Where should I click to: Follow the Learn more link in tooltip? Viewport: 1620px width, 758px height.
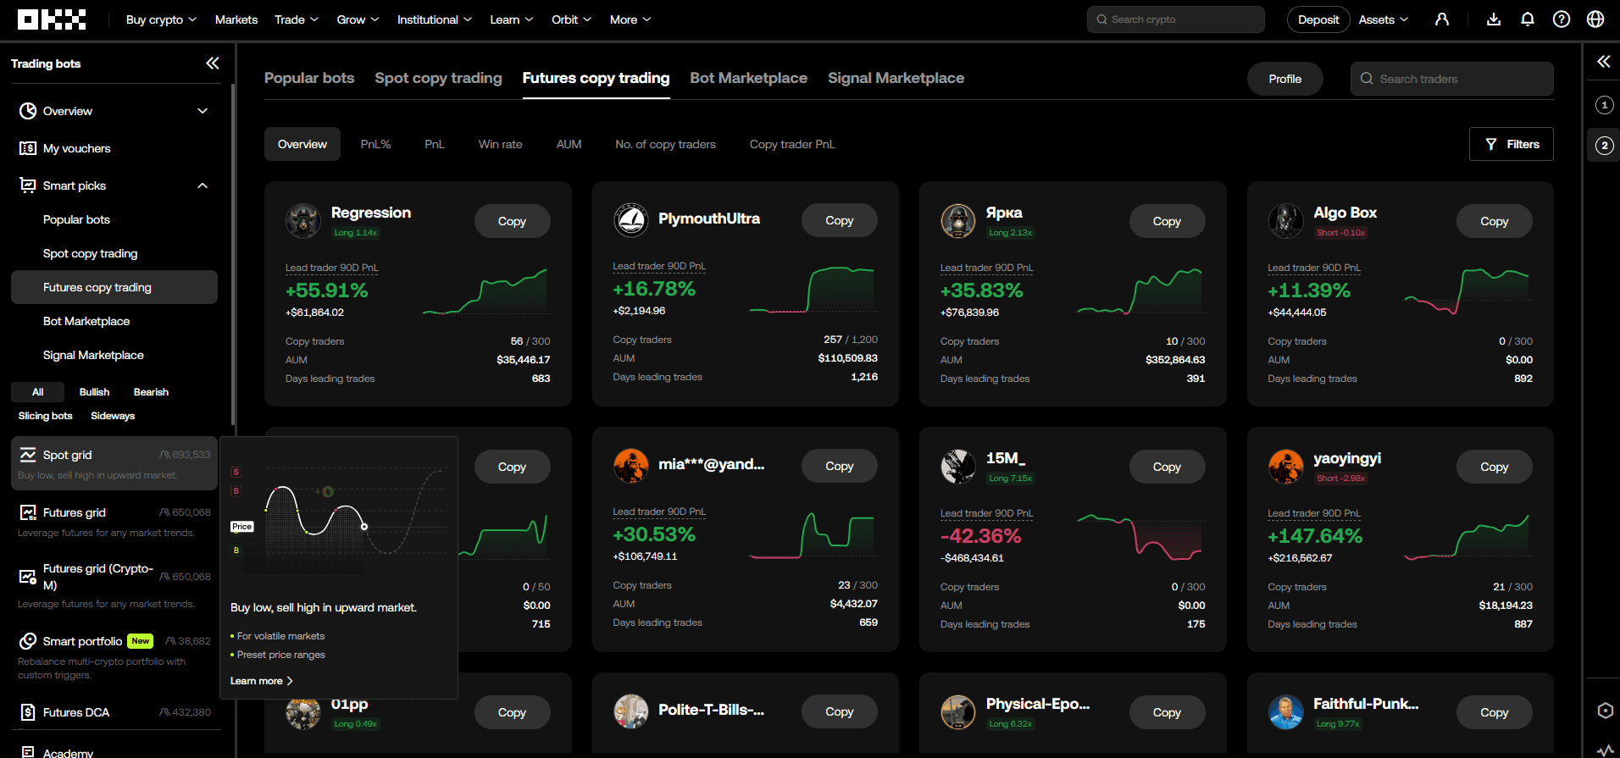[x=261, y=681]
